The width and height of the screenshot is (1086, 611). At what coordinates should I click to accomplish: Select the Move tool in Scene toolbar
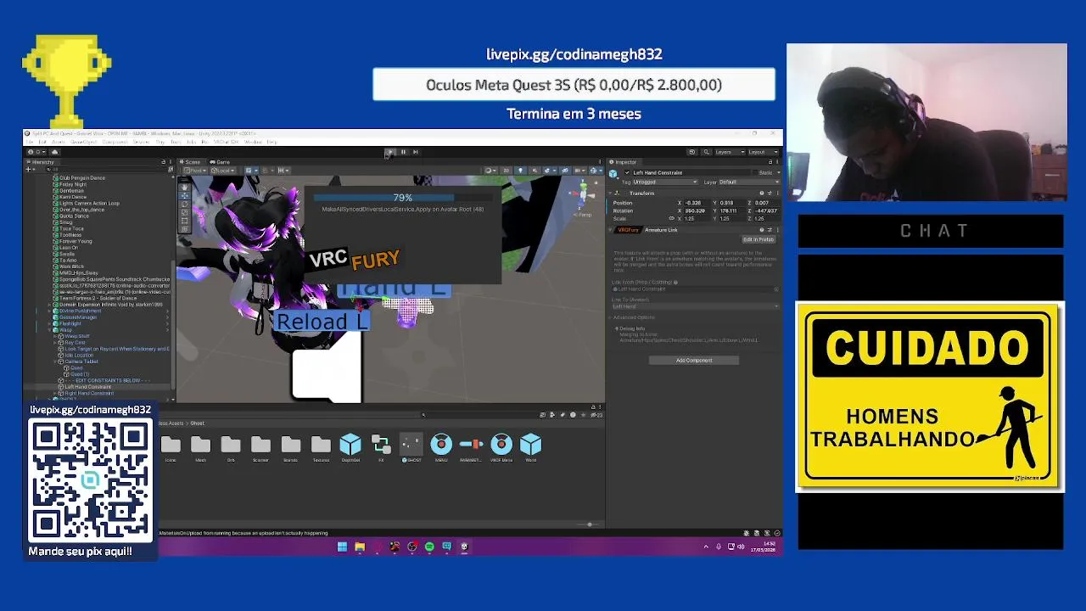[184, 195]
